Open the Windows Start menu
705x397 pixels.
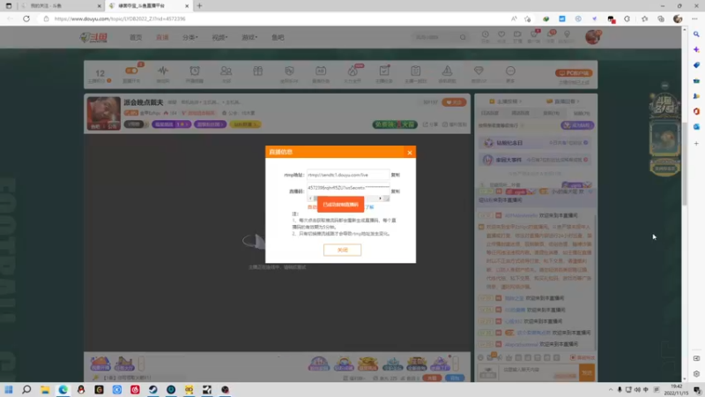point(9,390)
